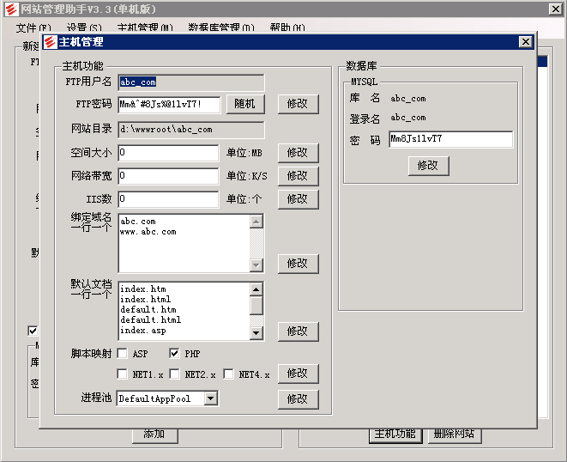Open the 进程池 DefaultAppPool dropdown

click(x=211, y=398)
